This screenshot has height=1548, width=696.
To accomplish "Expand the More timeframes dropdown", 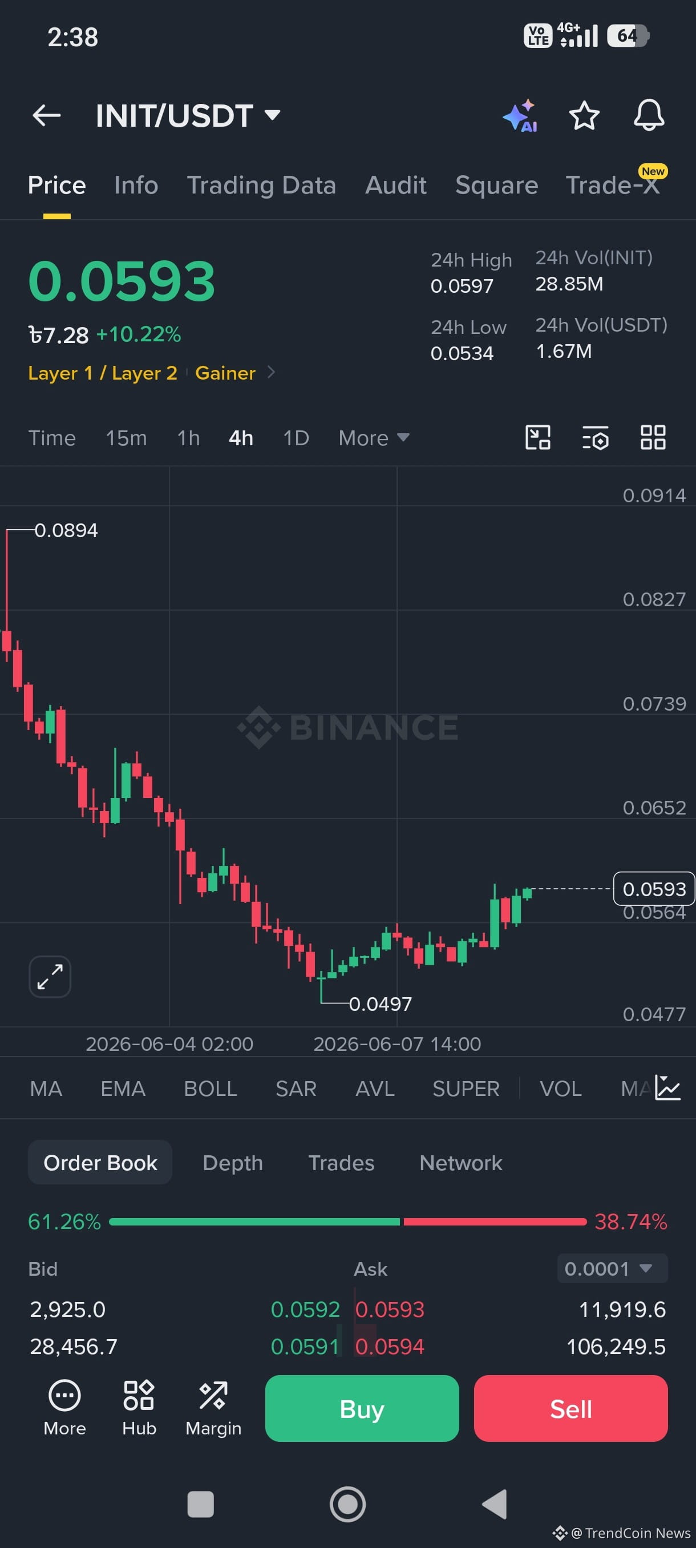I will pyautogui.click(x=374, y=438).
